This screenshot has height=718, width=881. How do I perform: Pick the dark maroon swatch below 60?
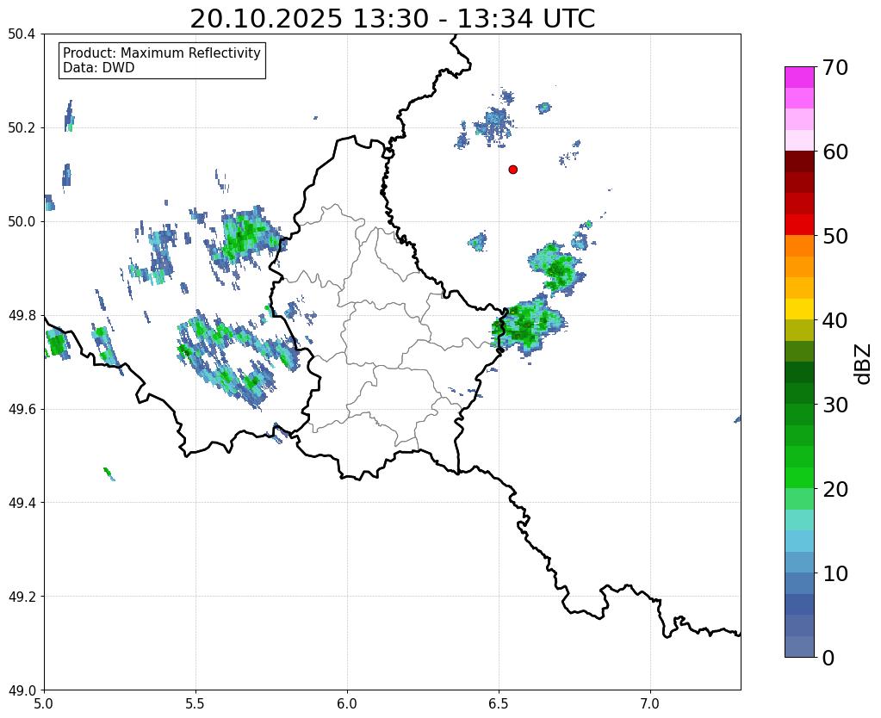point(799,162)
